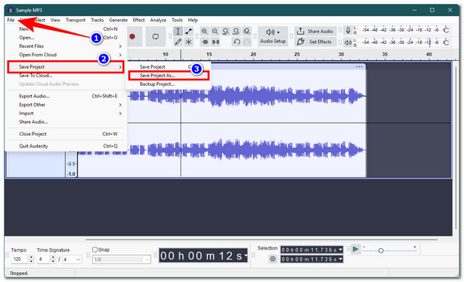464x282 pixels.
Task: Click the timecode settings gear icon
Action: pos(272,259)
